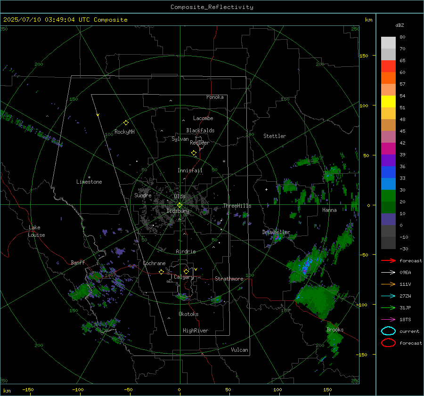Click the yellow diamond marker near RedDeer
The height and width of the screenshot is (396, 424).
pyautogui.click(x=194, y=153)
